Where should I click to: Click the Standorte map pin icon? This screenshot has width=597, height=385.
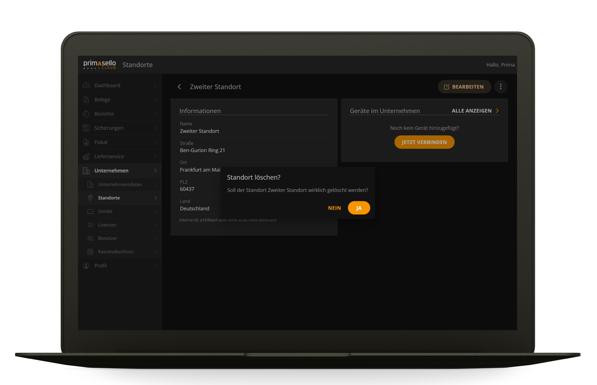(x=90, y=198)
